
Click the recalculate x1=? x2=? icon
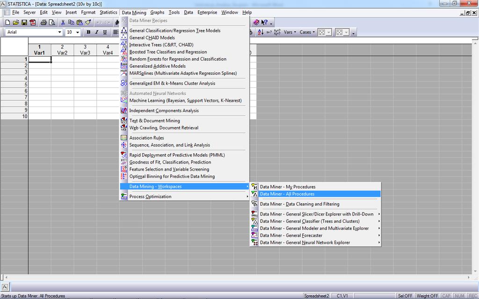click(x=277, y=32)
